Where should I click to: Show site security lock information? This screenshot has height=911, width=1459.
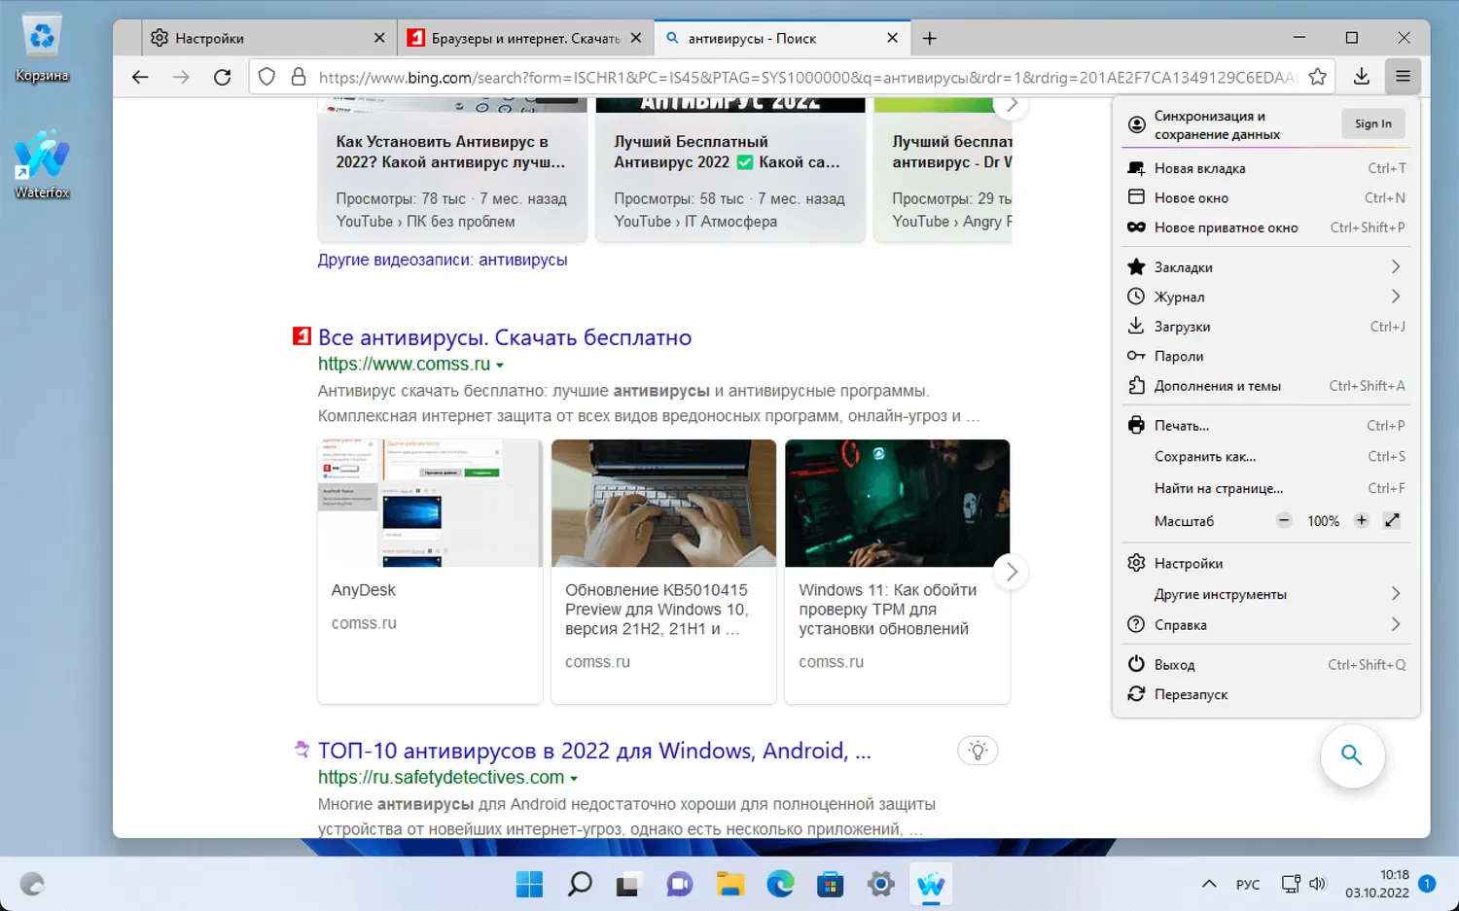tap(299, 77)
